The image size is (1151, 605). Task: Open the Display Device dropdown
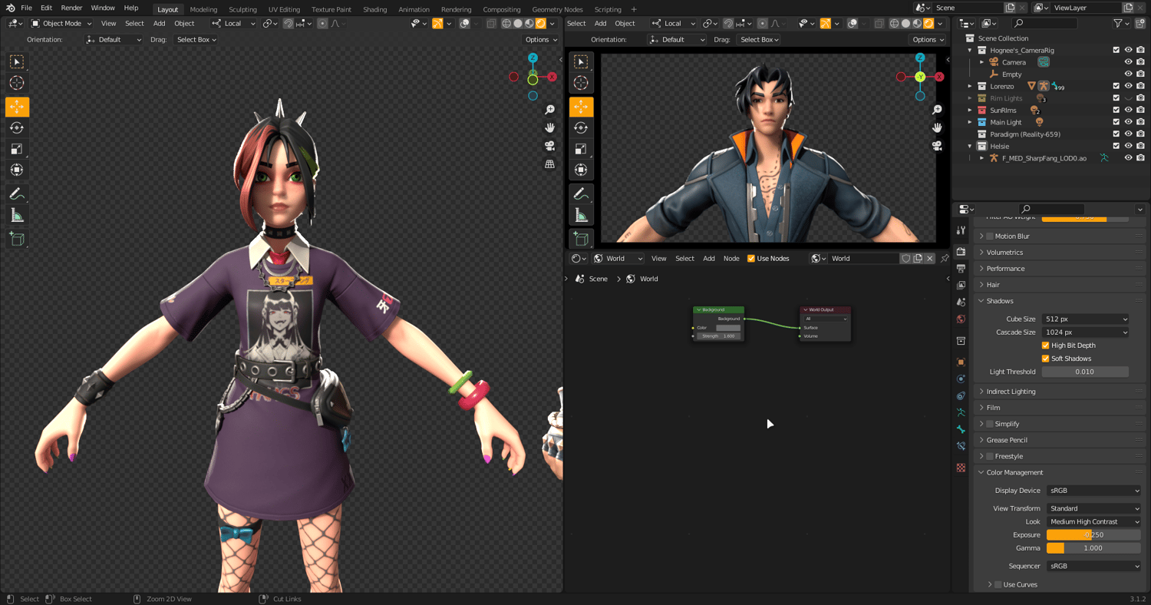pyautogui.click(x=1093, y=491)
